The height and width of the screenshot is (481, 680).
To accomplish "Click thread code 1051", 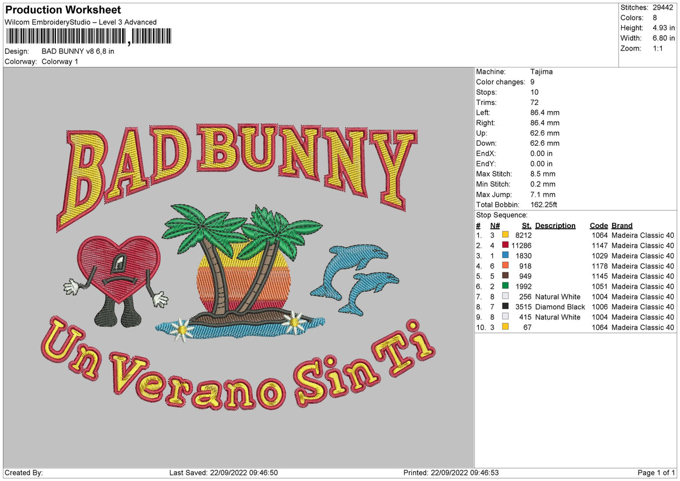I will point(599,286).
